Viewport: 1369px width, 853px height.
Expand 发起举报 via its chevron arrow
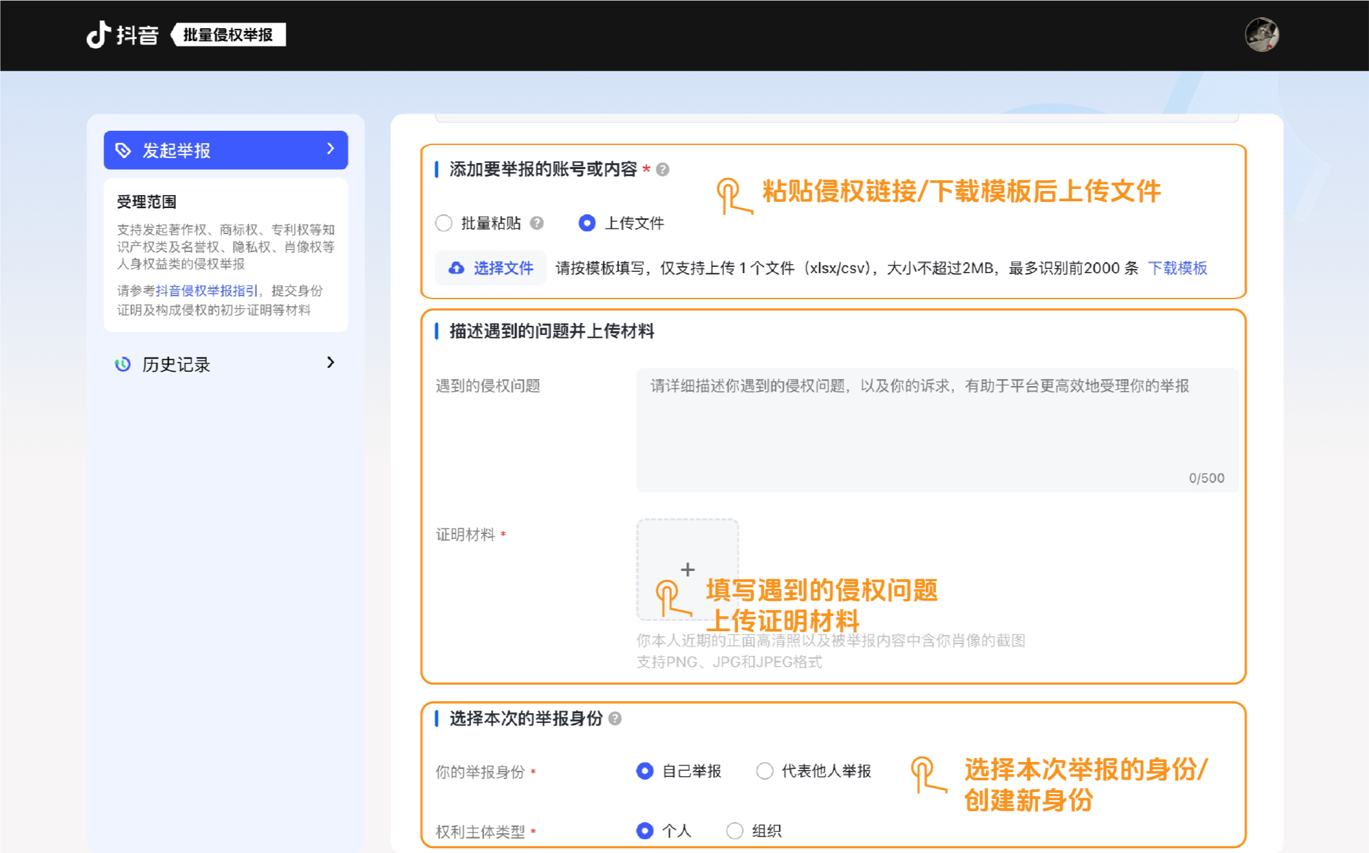coord(331,149)
